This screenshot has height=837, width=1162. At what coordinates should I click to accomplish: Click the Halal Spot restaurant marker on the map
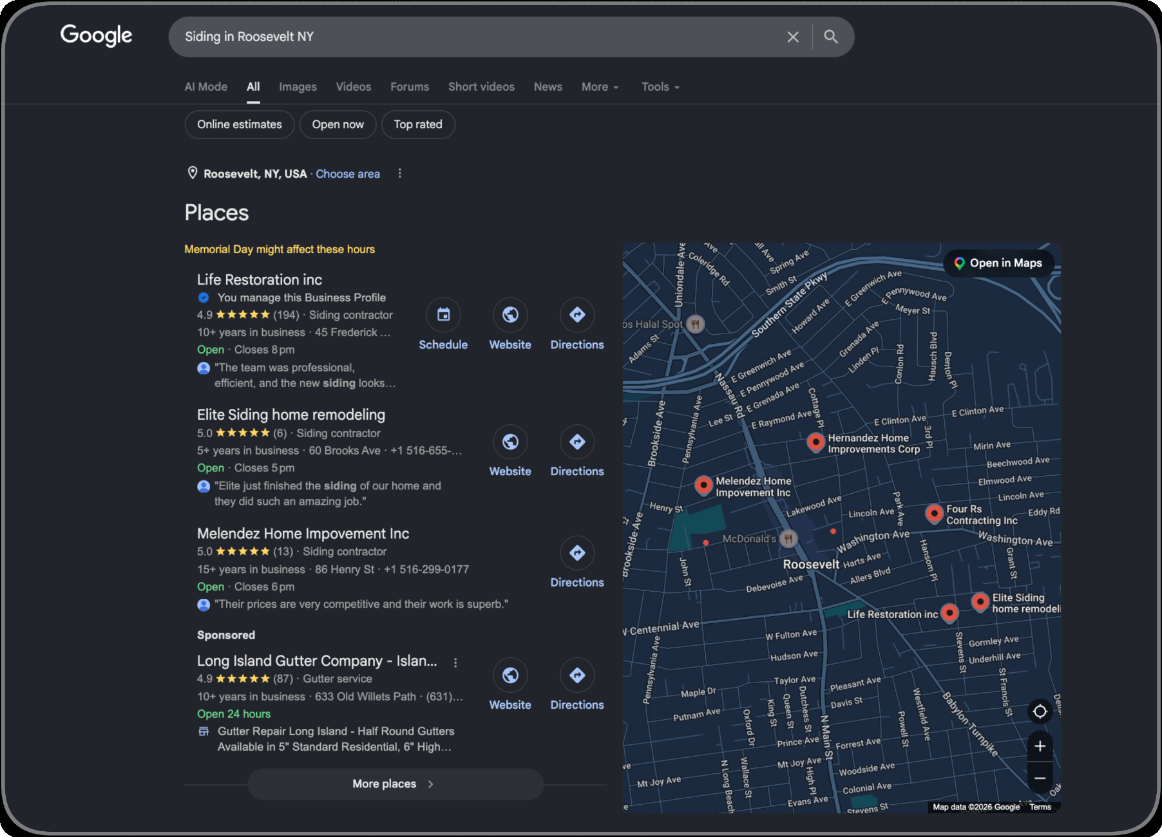pyautogui.click(x=694, y=324)
